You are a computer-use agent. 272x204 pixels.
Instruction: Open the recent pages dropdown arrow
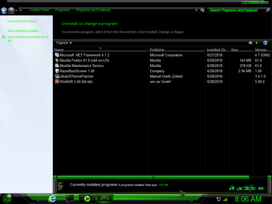[16, 10]
